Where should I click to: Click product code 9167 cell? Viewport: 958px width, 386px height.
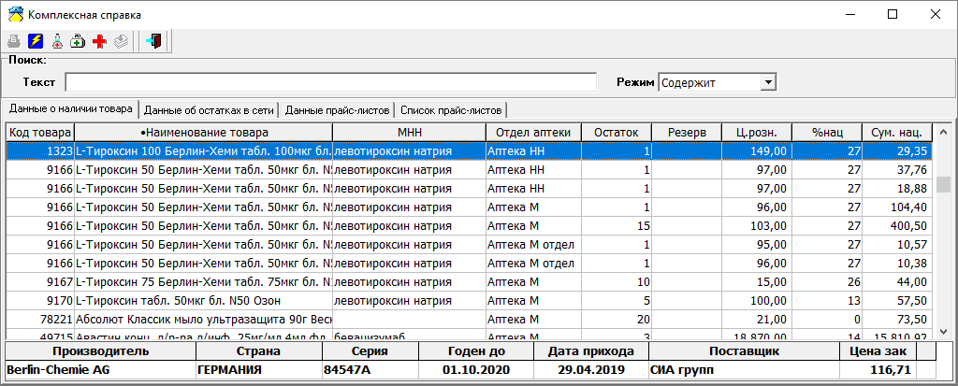coord(40,282)
